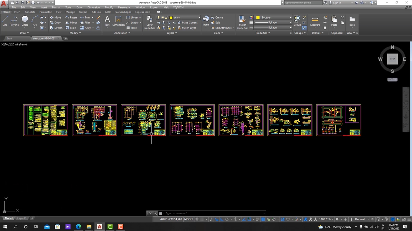Open annotation scale 1:100 dropdown
Screen dimensions: 412x231
point(325,219)
